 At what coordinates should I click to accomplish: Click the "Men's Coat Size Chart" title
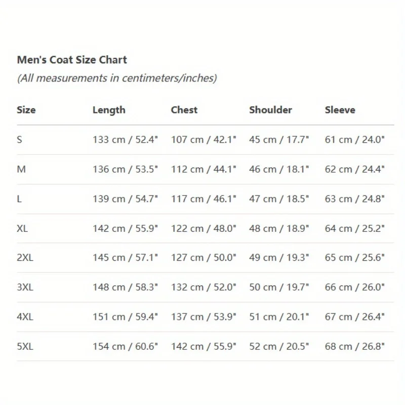tap(72, 60)
